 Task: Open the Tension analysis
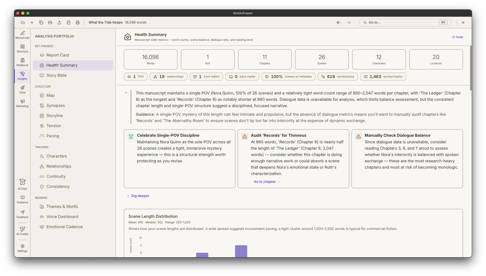point(73,126)
